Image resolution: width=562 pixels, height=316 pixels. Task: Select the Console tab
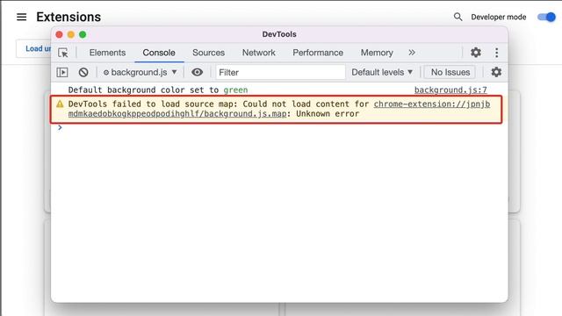(159, 53)
